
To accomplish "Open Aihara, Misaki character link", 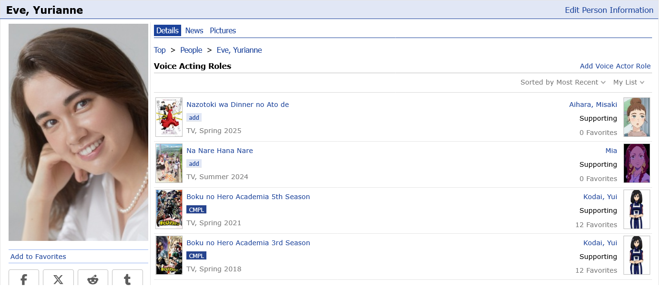I will (593, 105).
